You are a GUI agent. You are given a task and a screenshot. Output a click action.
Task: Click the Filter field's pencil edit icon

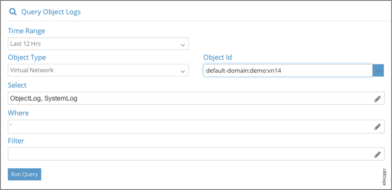click(x=377, y=154)
